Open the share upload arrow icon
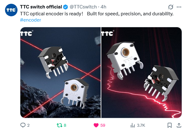Image resolution: width=187 pixels, height=132 pixels. pyautogui.click(x=179, y=125)
